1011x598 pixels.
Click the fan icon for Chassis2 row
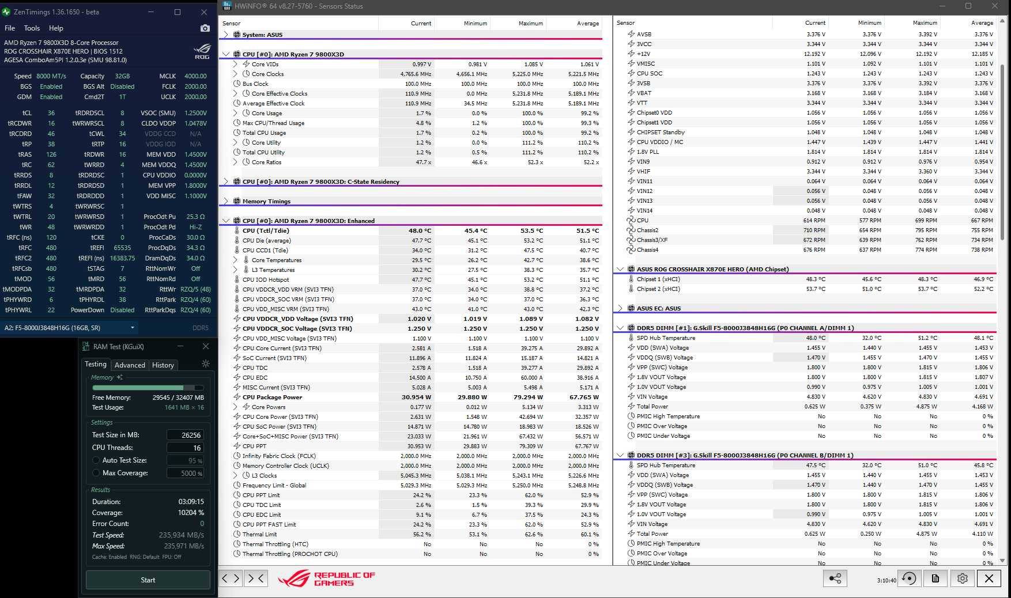click(x=631, y=230)
